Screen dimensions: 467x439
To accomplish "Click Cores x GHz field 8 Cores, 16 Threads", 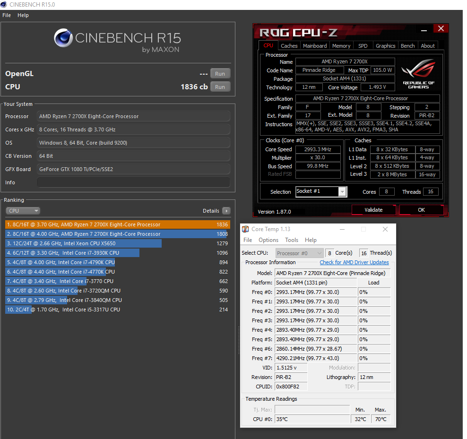I will coord(133,129).
